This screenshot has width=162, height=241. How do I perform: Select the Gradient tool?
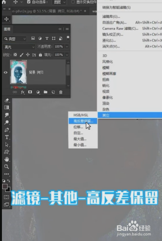point(7,107)
